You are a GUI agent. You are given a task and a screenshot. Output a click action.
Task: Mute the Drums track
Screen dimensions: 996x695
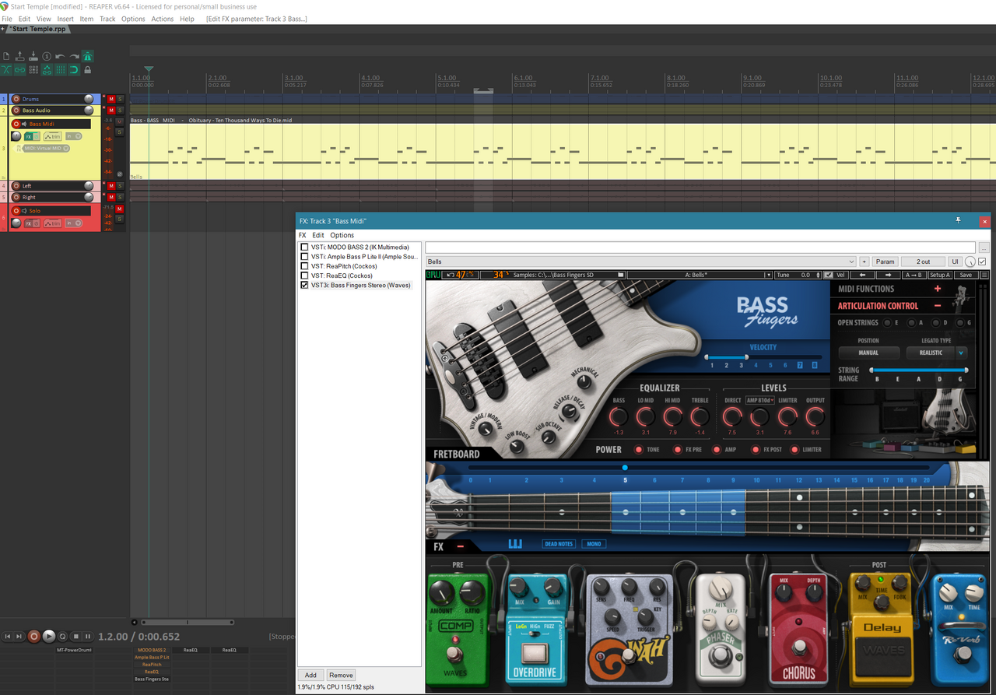111,99
